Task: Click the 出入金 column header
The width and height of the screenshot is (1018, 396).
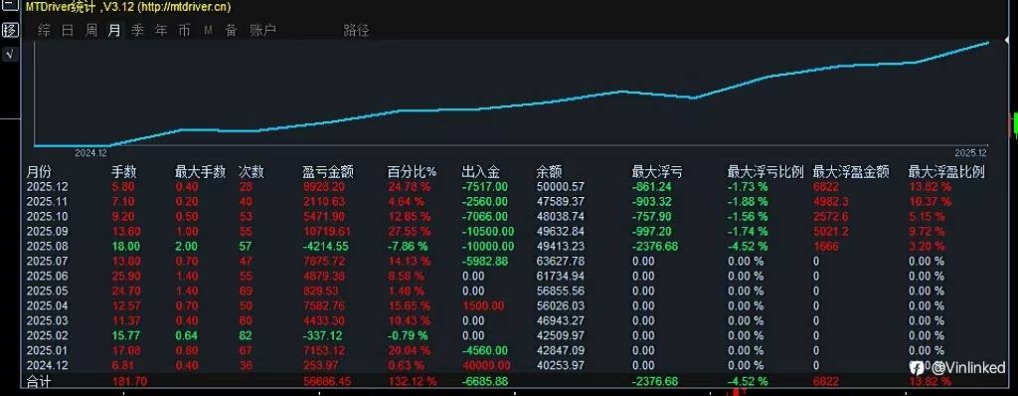Action: click(480, 172)
